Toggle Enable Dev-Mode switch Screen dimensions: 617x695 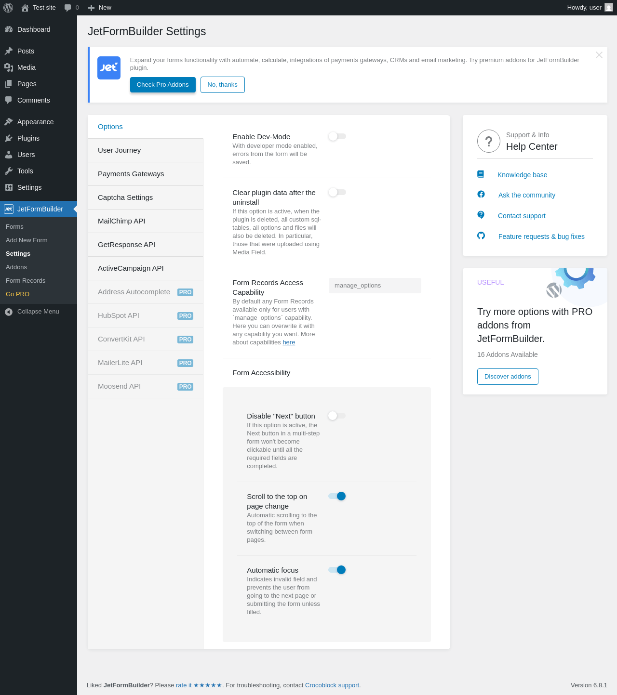tap(337, 136)
